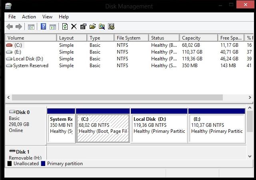Click the Disk 0 Basic 298,09 GB label
Screen dimensions: 256x180
coord(26,126)
